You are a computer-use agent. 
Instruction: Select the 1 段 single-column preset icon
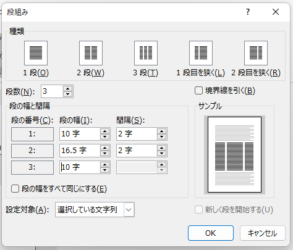[x=36, y=53]
